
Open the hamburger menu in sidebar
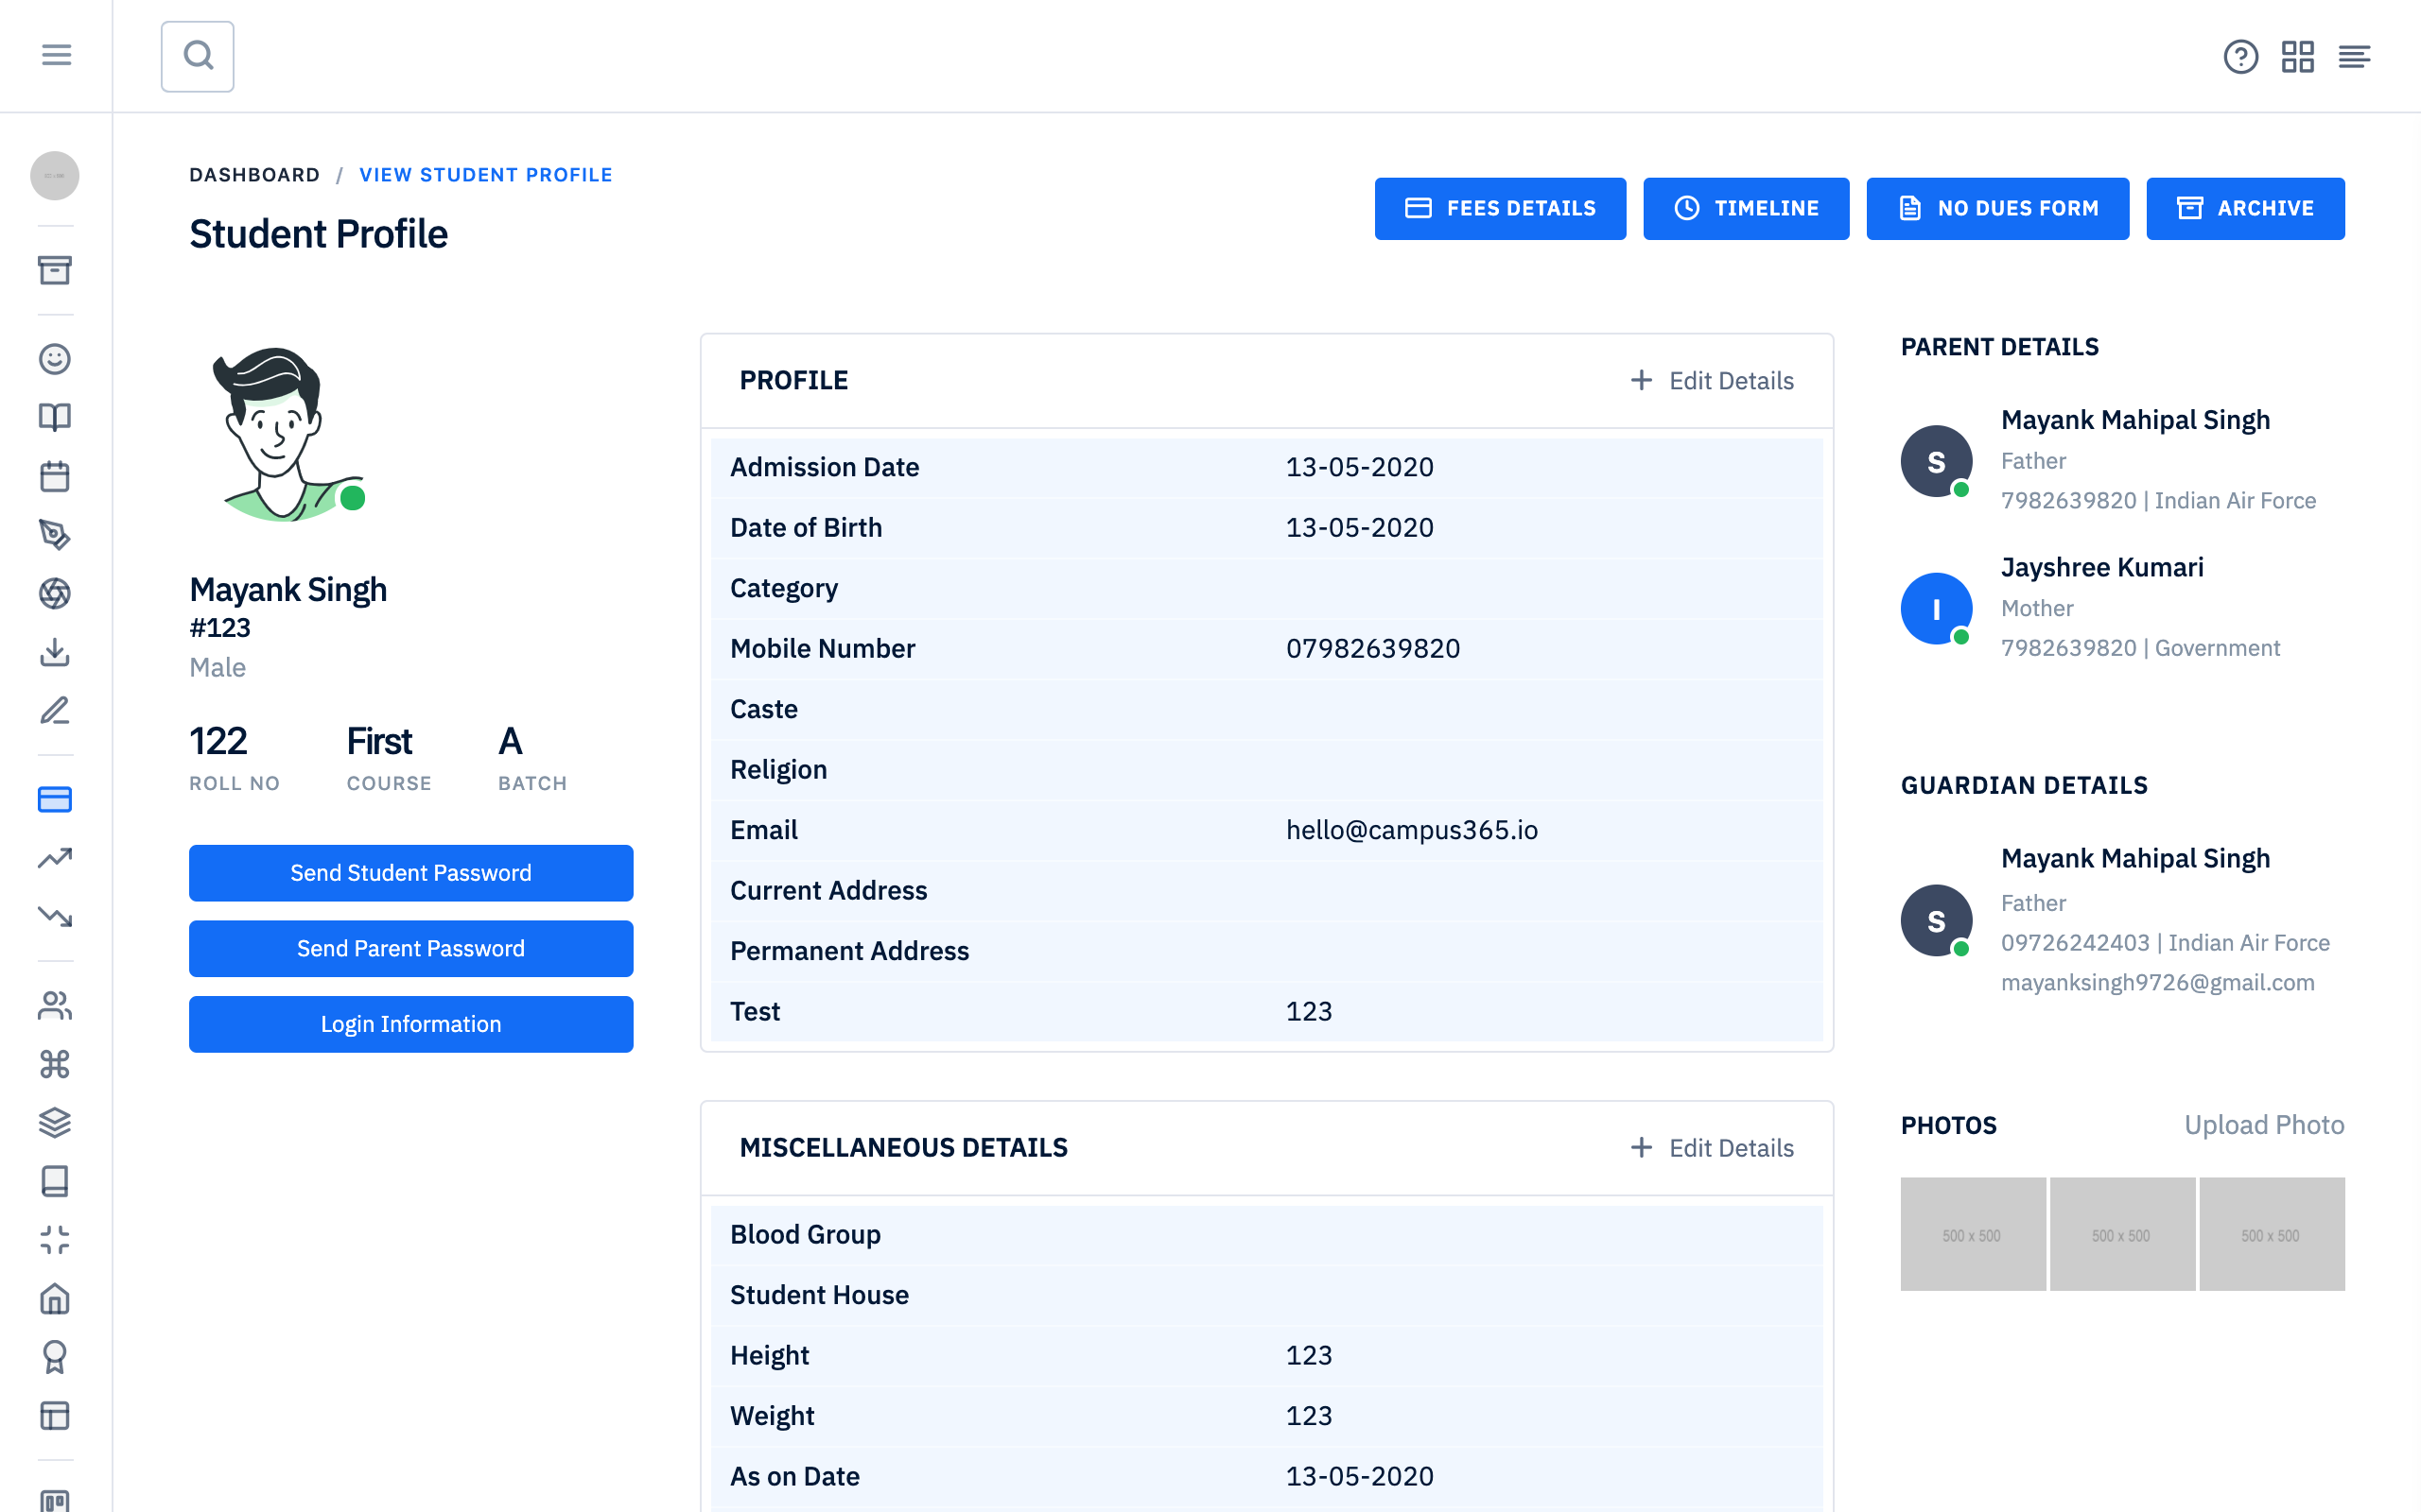click(56, 55)
